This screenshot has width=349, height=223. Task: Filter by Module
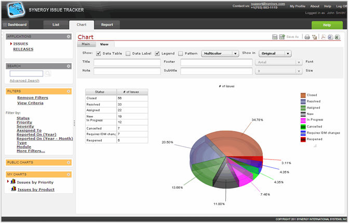(24, 147)
